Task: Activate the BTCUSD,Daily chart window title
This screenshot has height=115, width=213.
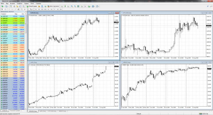Action: [x=127, y=13]
